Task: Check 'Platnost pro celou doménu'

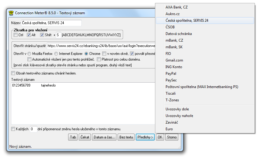Action: coord(99,59)
